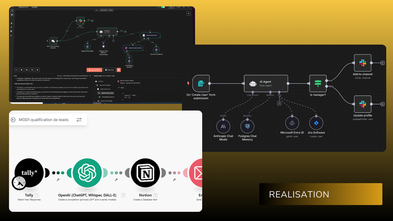The width and height of the screenshot is (393, 221).
Task: Click back arrow beside MOD1 scenario title
Action: 13,120
